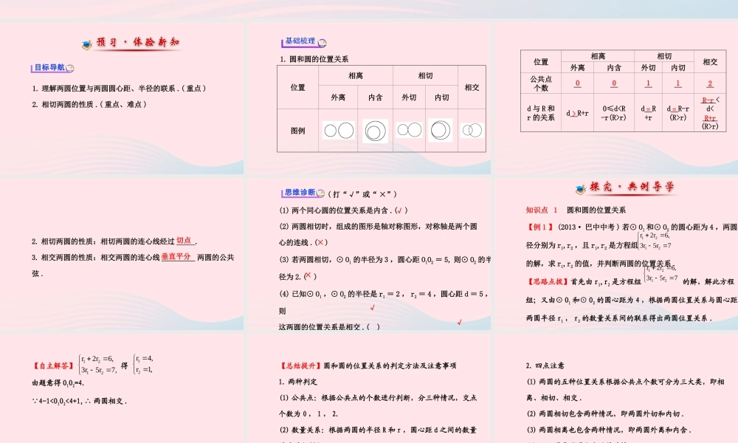Select the line (3) 两圆相离也包含两种情况

[x=609, y=430]
